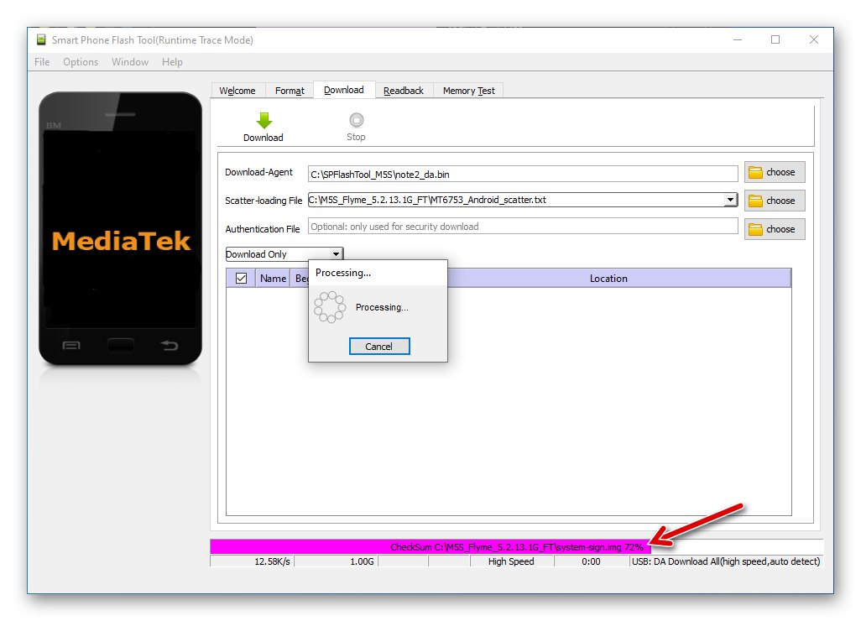Open folder chooser for Authentication File

[x=773, y=228]
